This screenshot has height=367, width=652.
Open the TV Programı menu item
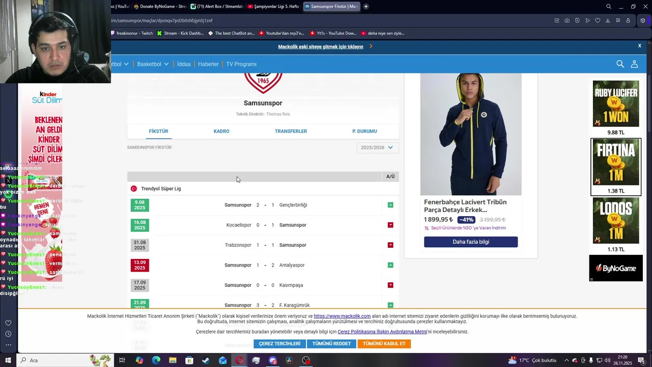[241, 64]
